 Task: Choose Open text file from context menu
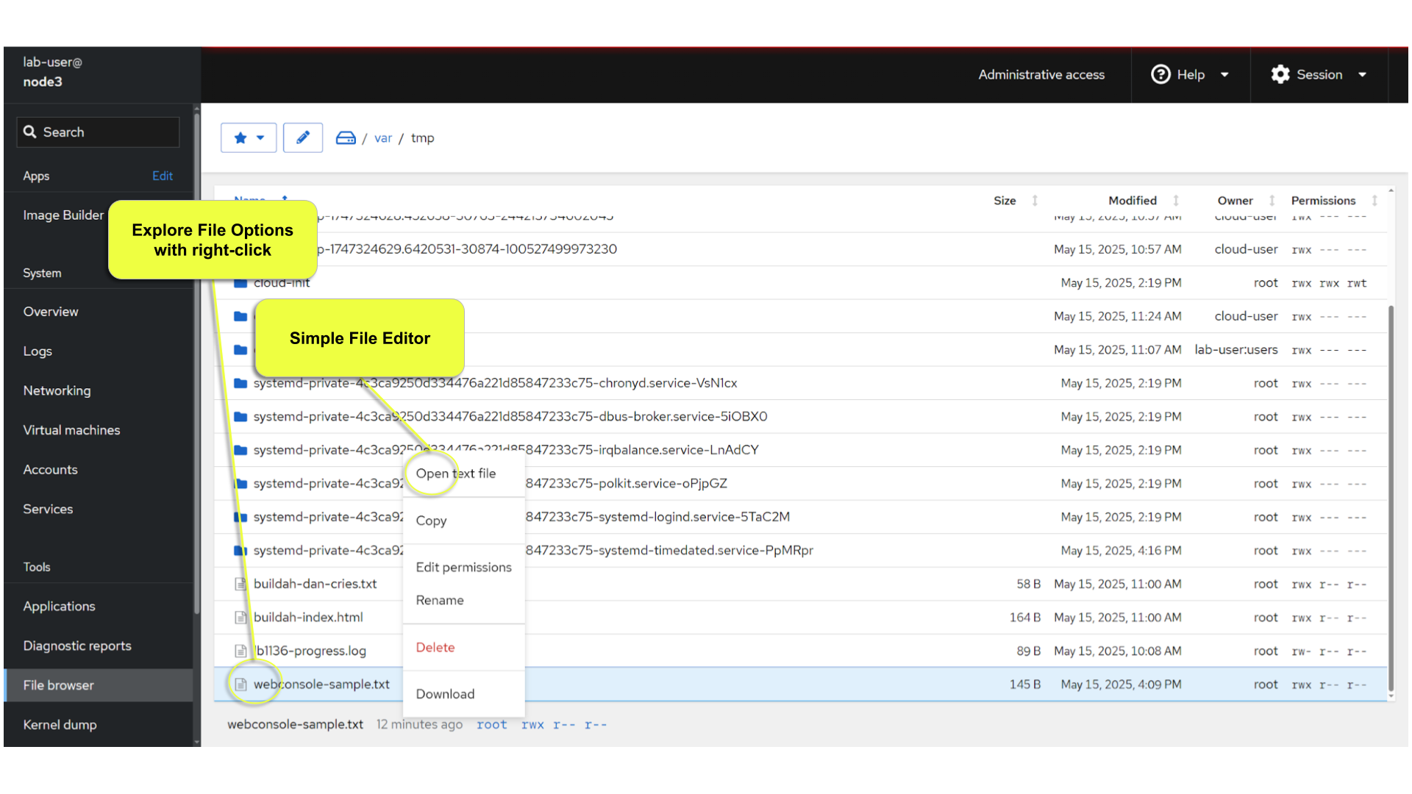tap(456, 473)
